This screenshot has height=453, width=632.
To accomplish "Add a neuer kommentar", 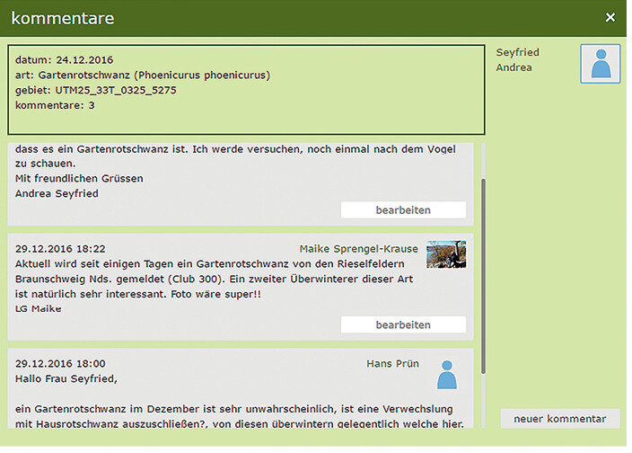I will point(560,419).
